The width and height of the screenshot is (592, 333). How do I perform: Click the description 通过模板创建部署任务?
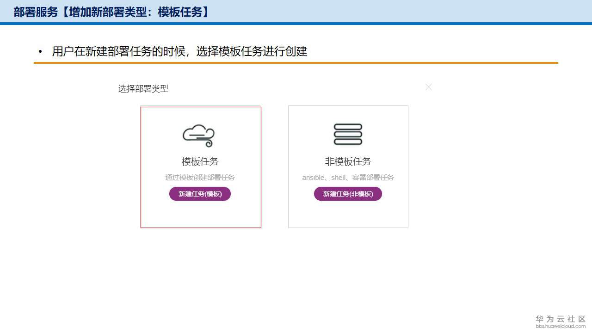click(200, 177)
